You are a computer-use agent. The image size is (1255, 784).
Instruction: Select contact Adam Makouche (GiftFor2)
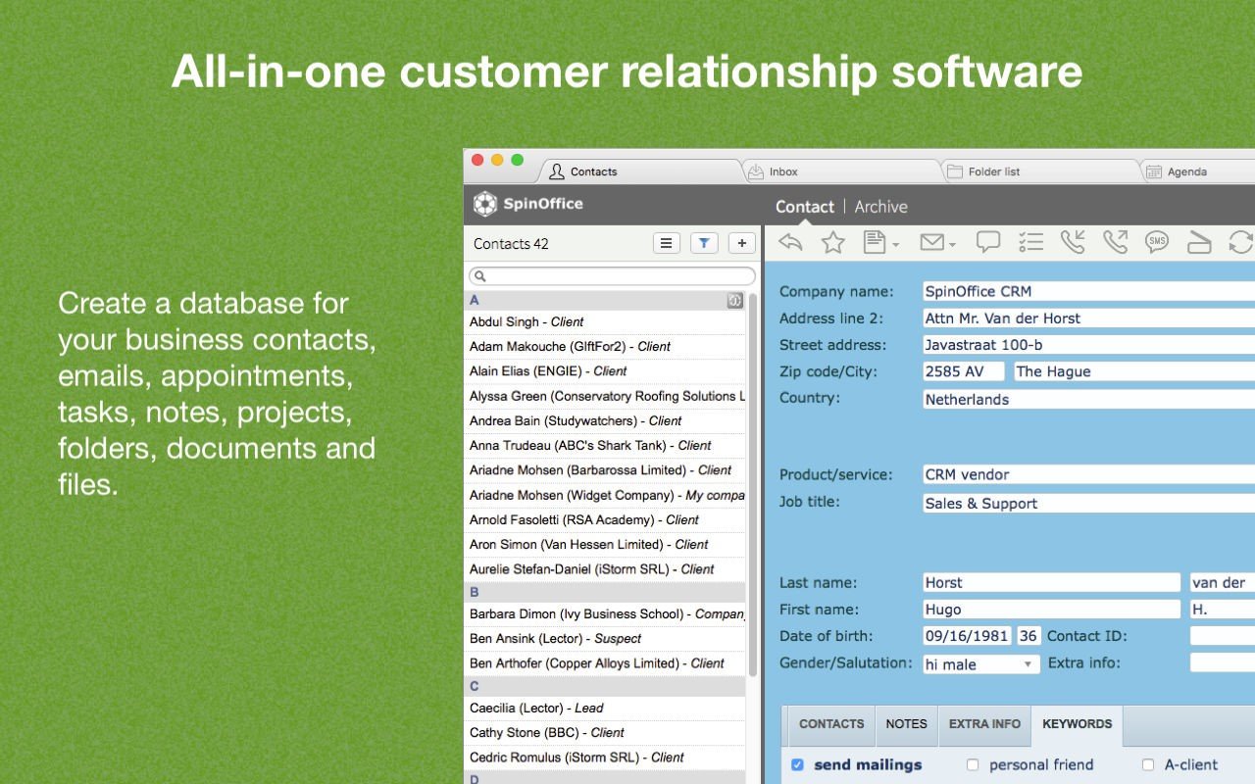pos(605,346)
